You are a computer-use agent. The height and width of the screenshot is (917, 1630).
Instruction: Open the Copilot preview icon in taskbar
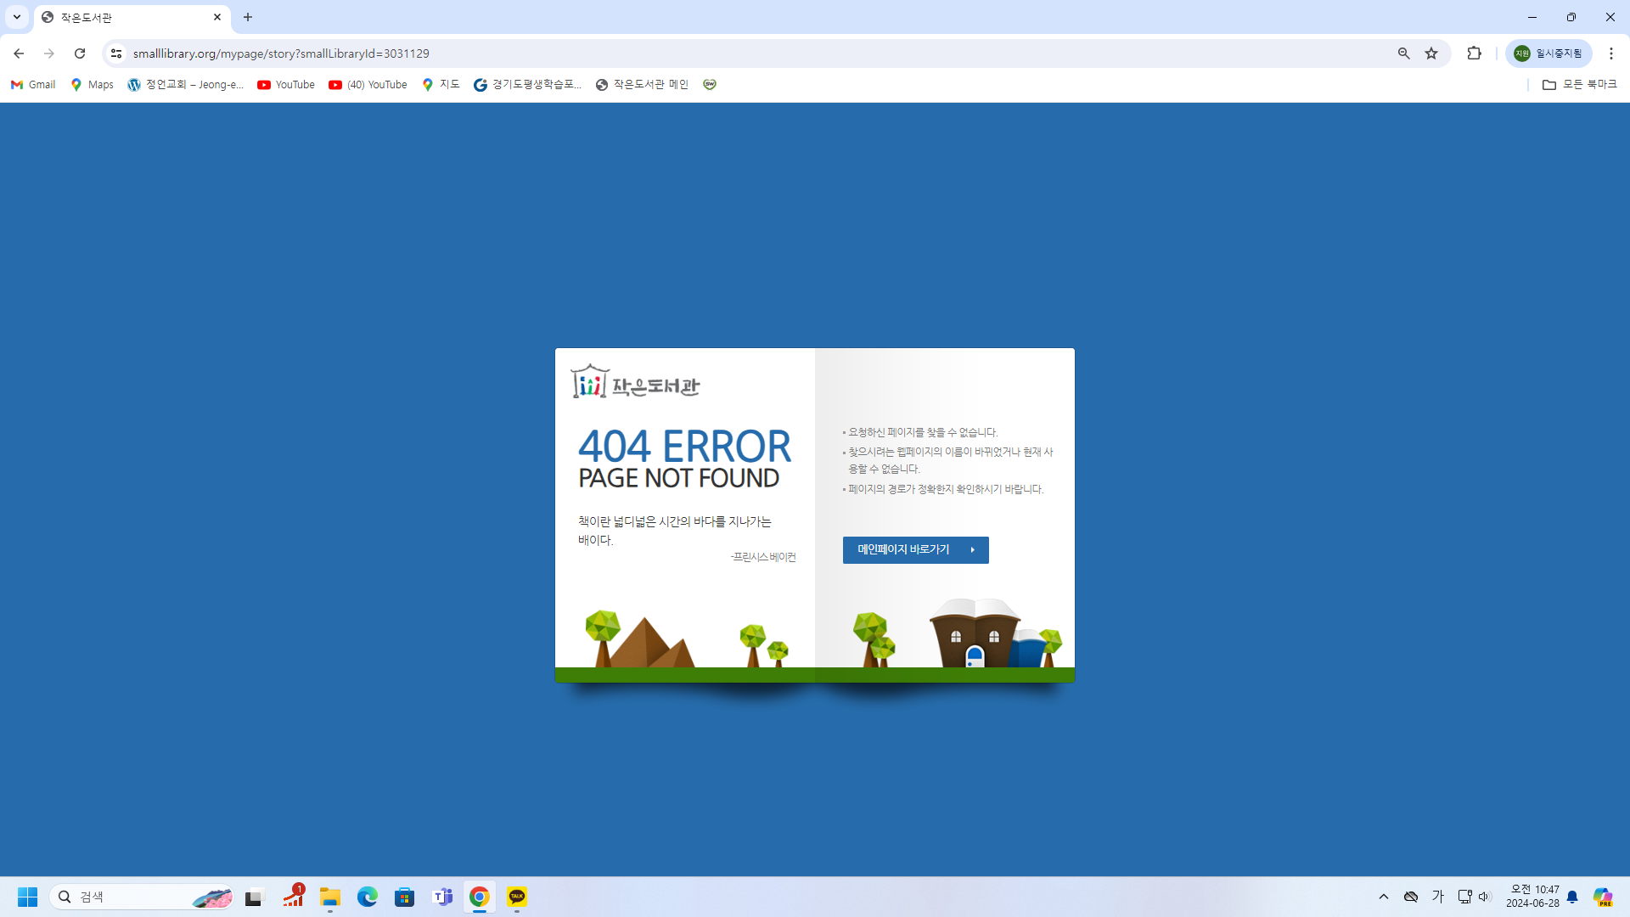pos(1603,897)
